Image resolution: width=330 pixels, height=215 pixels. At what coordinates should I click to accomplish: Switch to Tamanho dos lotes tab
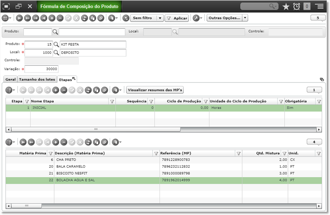point(37,80)
